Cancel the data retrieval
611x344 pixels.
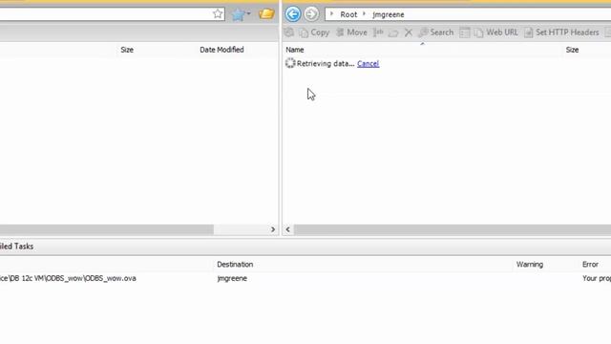368,64
